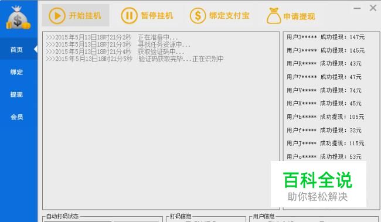Click the 自动打码状态 group label
381x222 pixels.
click(62, 216)
